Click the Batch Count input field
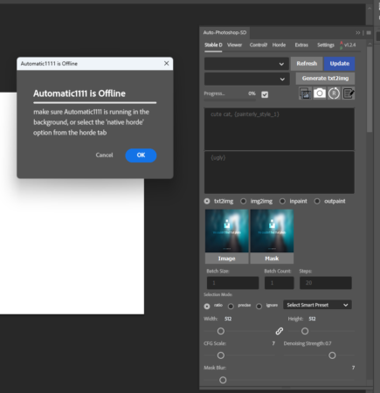Image resolution: width=380 pixels, height=393 pixels. pos(279,283)
